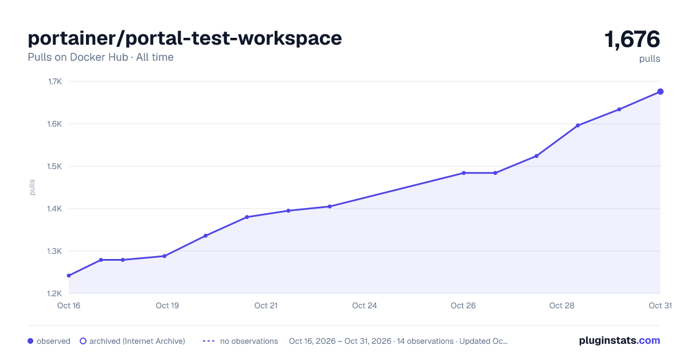Click the 'archived (Internet Archive)' legend text
688x361 pixels.
137,341
